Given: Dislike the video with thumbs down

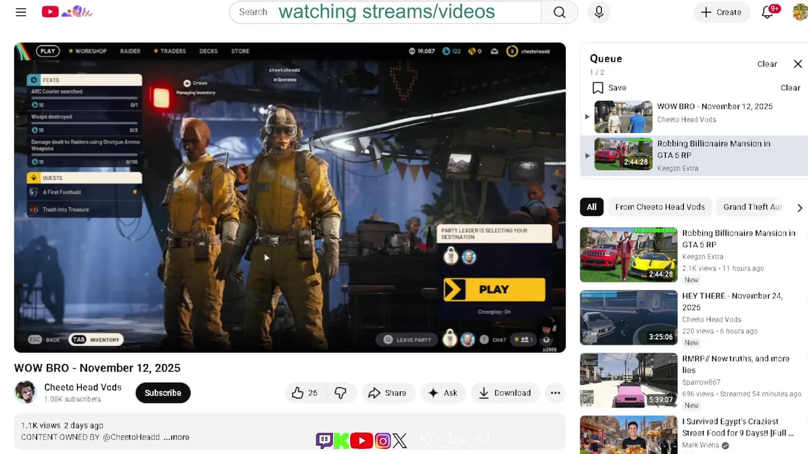Looking at the screenshot, I should click(x=340, y=393).
